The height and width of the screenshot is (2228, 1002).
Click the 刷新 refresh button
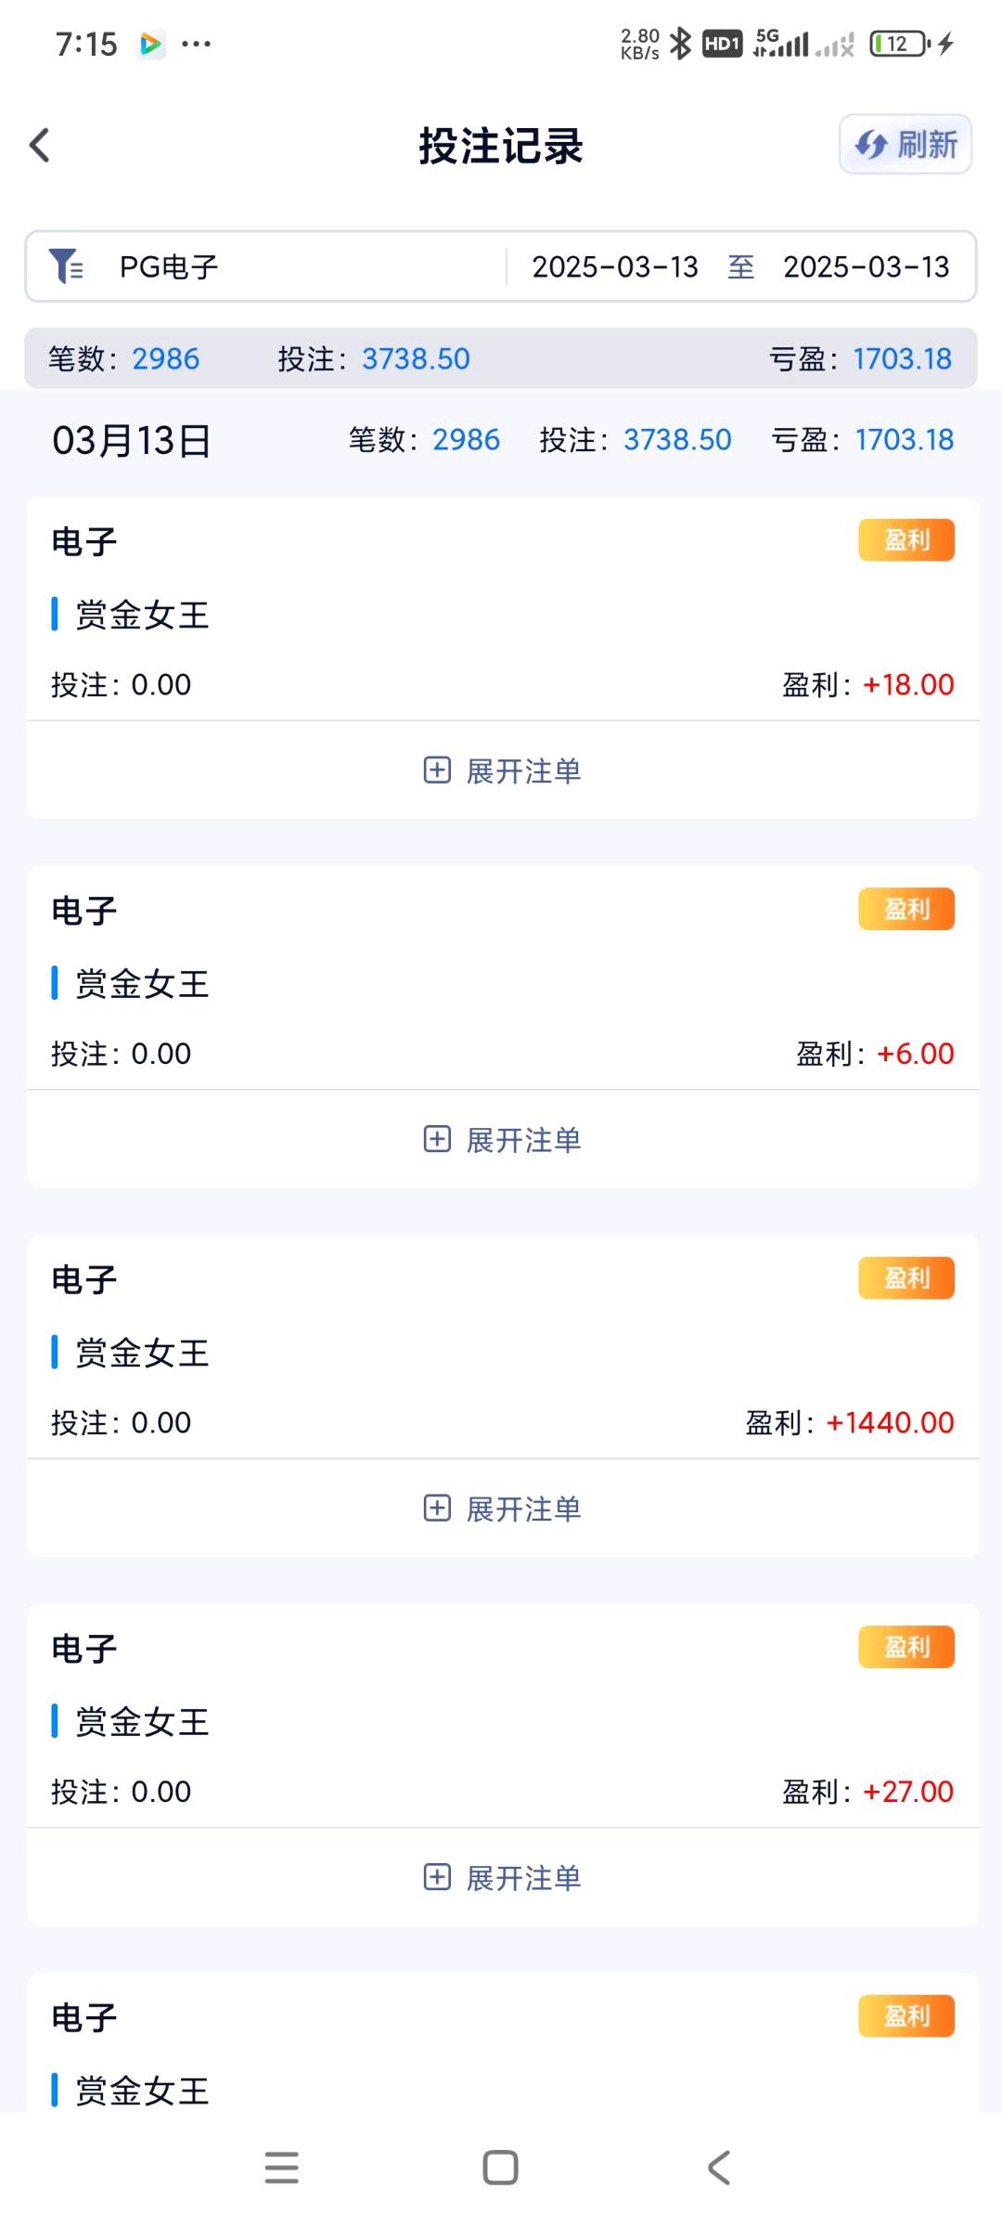(905, 145)
